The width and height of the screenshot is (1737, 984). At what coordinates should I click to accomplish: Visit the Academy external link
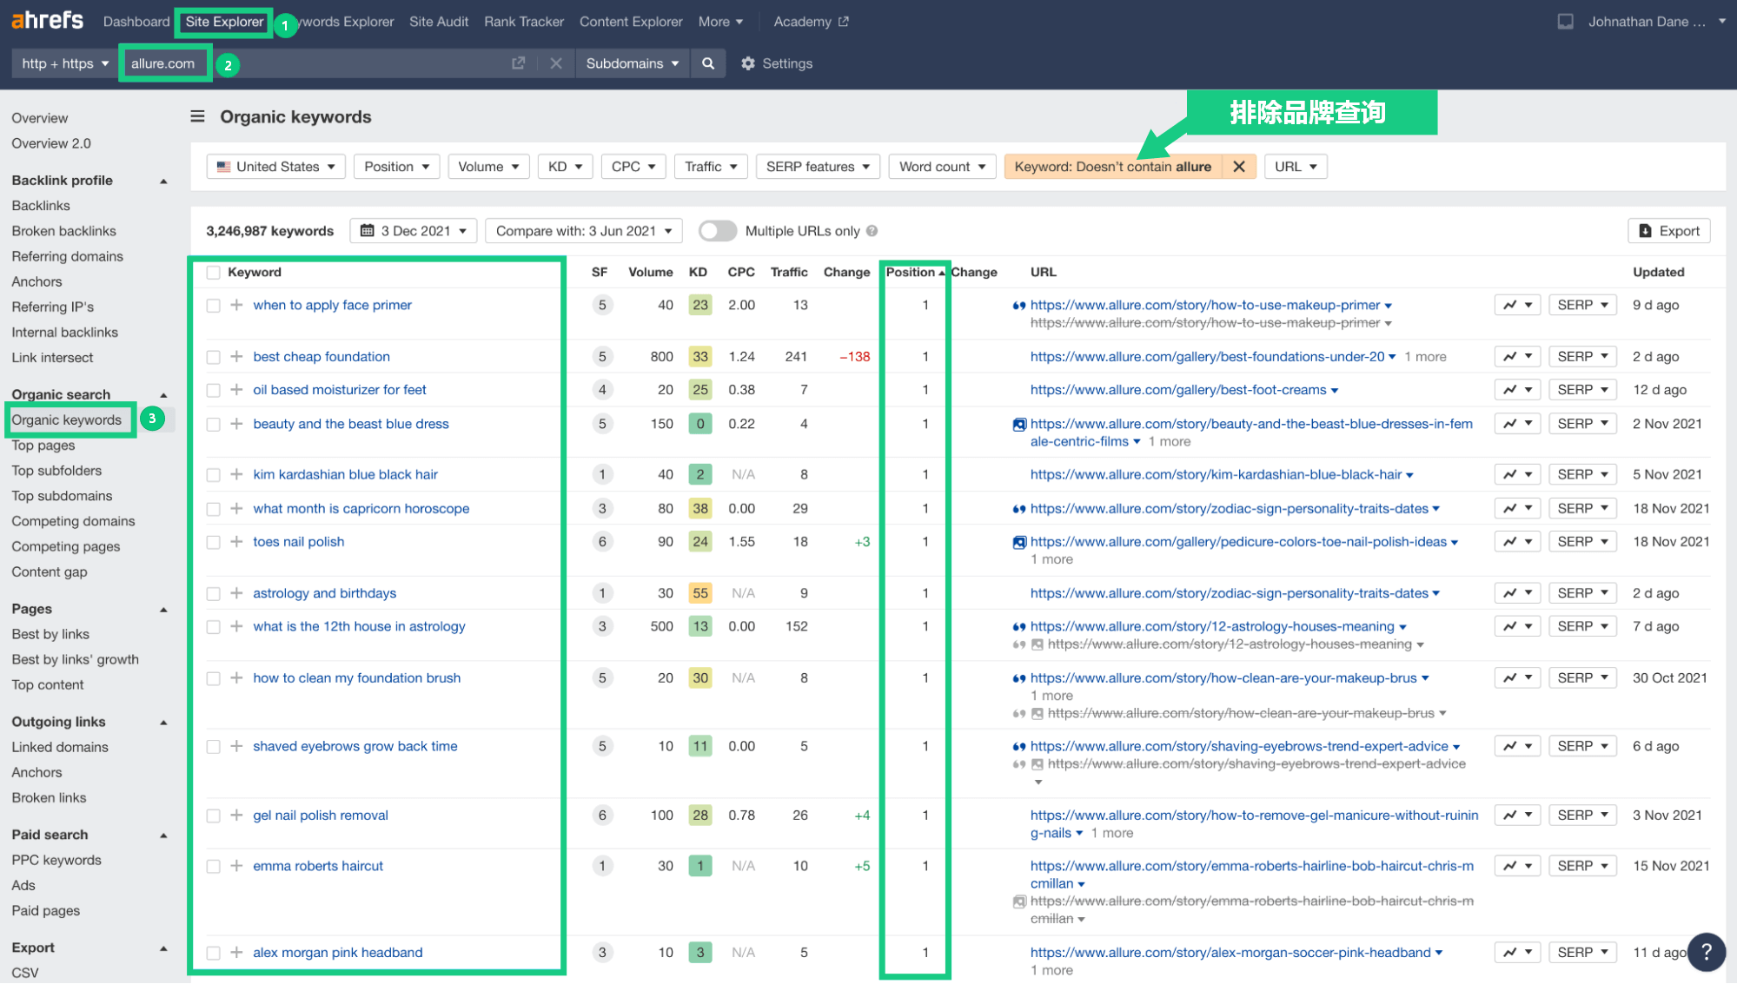(x=811, y=22)
